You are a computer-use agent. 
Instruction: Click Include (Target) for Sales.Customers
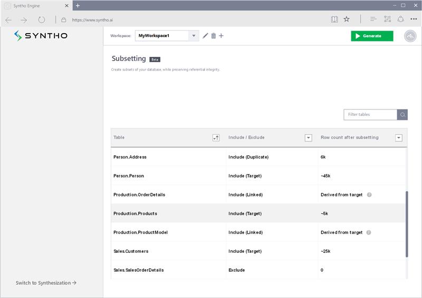[x=245, y=251]
